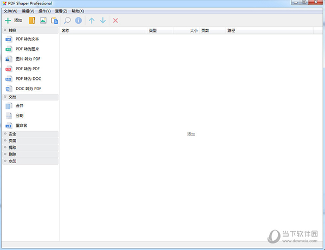The image size is (325, 250).
Task: Click the PDF Shaper app logo icon
Action: (x=4, y=3)
